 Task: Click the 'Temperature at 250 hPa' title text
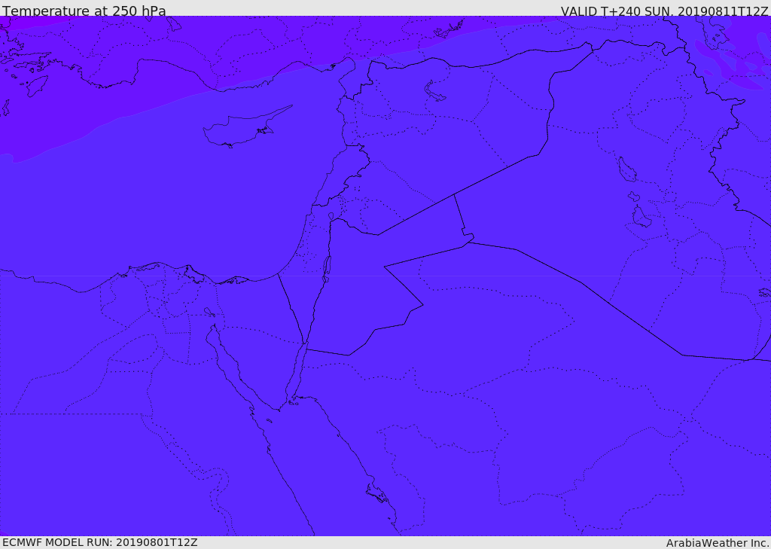tap(84, 11)
